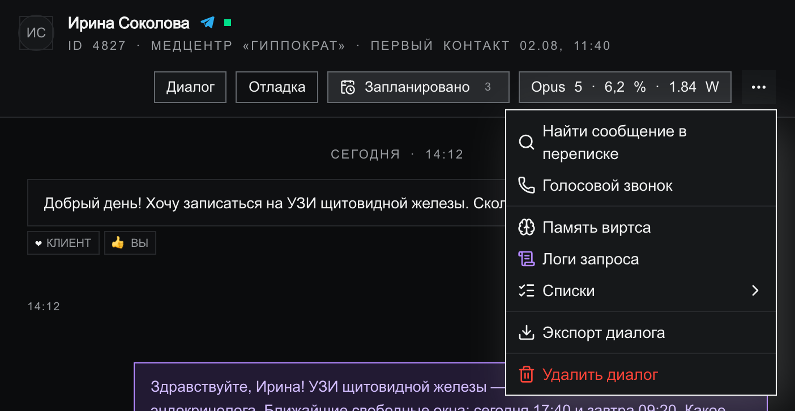Click the Telegram icon next to Ирина Соколова
The height and width of the screenshot is (411, 795).
tap(208, 23)
